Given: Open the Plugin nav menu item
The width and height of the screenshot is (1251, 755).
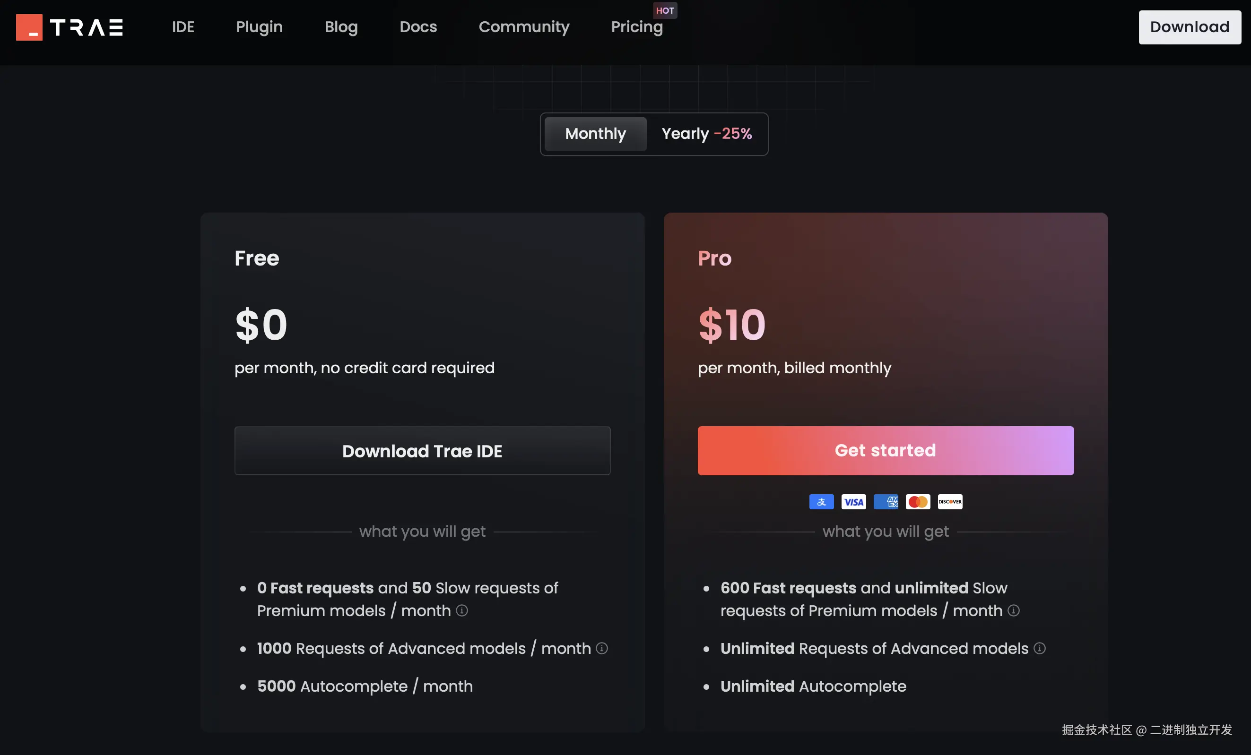Looking at the screenshot, I should [x=259, y=27].
